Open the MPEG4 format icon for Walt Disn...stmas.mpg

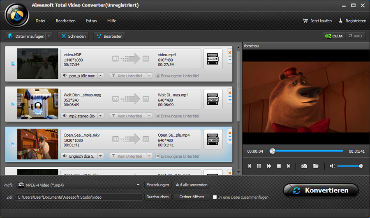(213, 99)
